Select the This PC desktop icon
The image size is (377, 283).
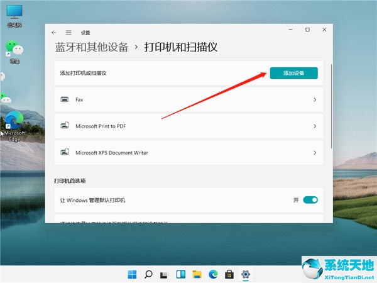[14, 16]
